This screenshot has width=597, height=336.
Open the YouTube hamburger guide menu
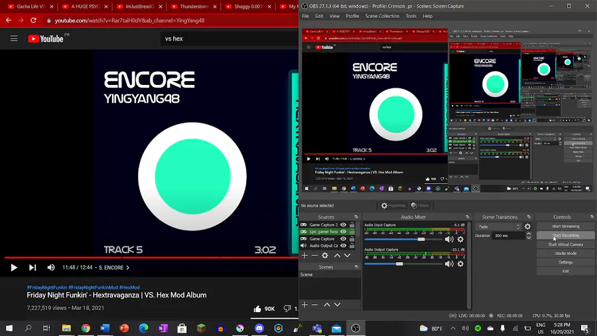[x=14, y=39]
